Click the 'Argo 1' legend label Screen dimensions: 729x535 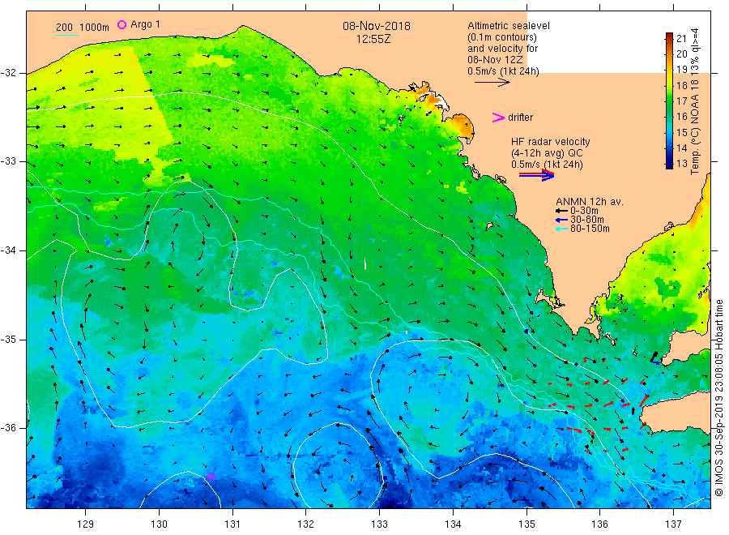[146, 24]
